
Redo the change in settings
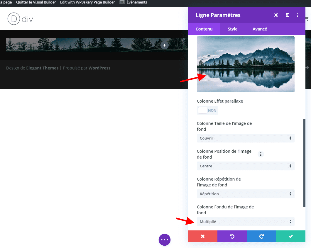(x=261, y=236)
